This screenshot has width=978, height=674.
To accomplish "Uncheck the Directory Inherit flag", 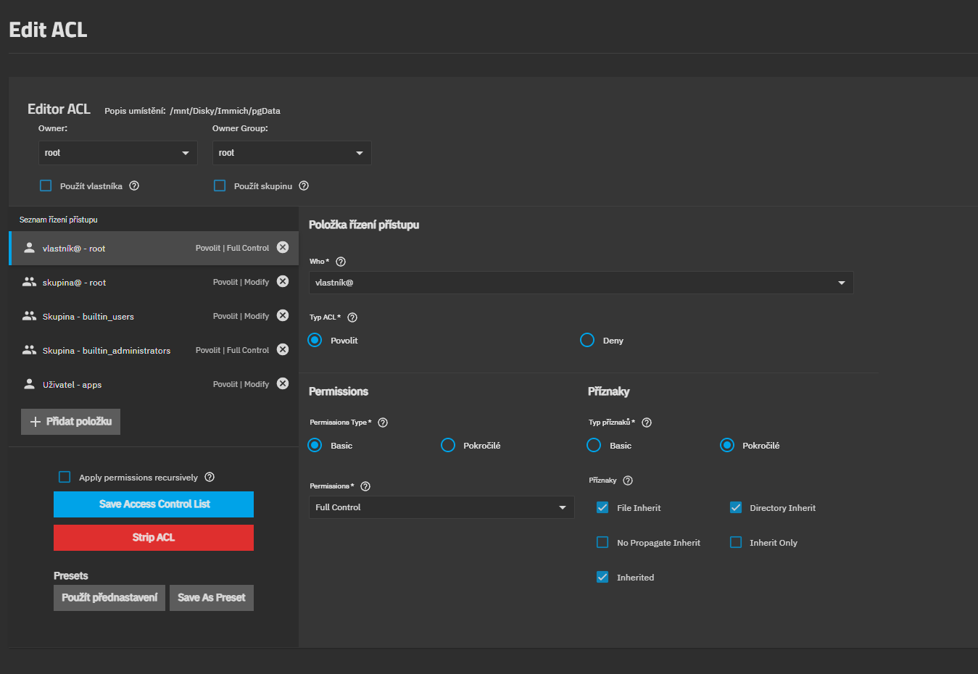I will (736, 507).
